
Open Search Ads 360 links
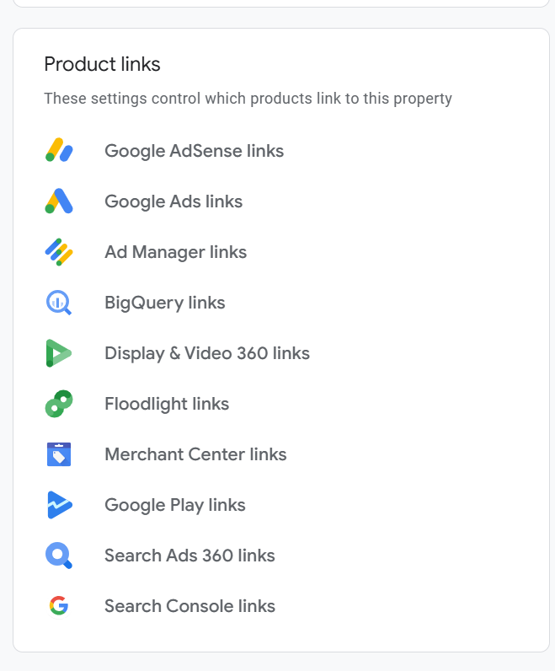tap(189, 556)
